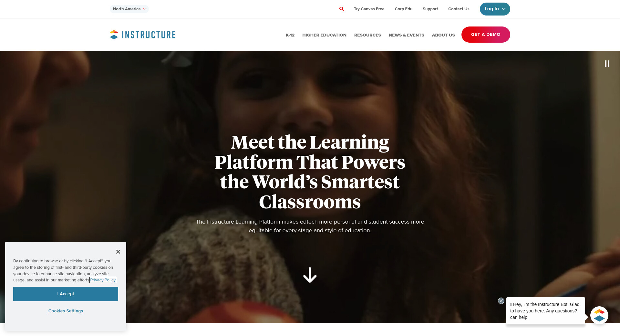Image resolution: width=620 pixels, height=336 pixels.
Task: Click the red search magnifier icon
Action: (342, 9)
